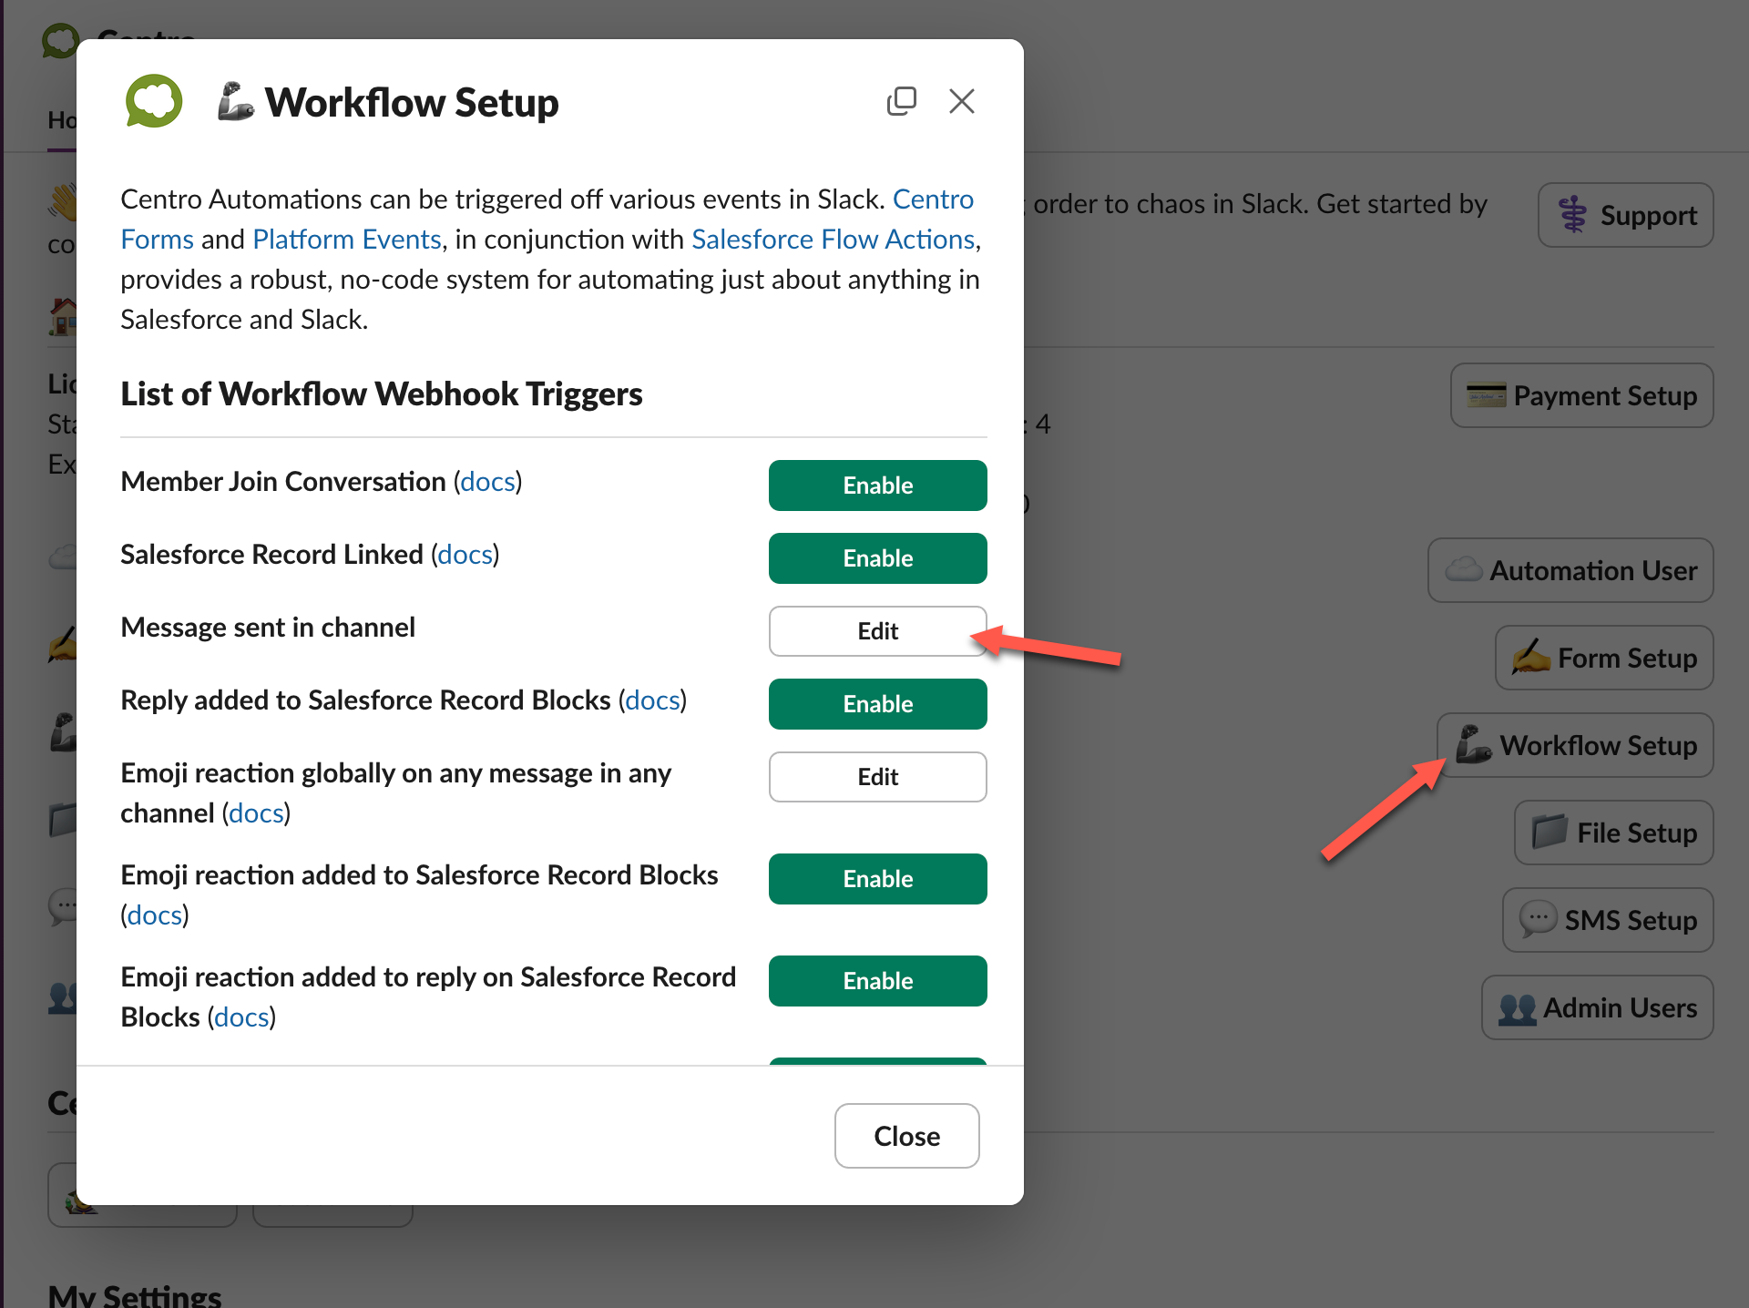Open File Setup with folder icon
Image resolution: width=1749 pixels, height=1308 pixels.
coord(1613,833)
